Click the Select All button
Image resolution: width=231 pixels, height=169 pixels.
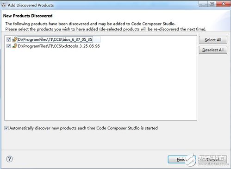pos(213,40)
